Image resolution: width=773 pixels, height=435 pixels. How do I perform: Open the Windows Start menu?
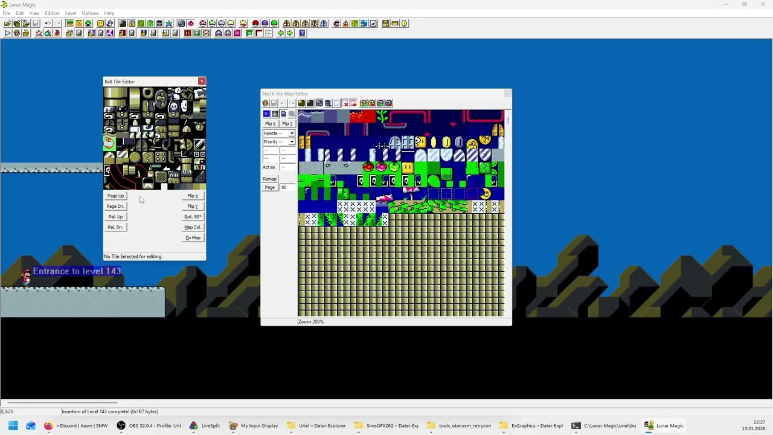click(x=13, y=425)
